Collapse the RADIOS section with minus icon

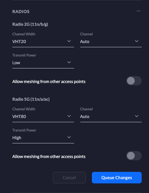pos(139,11)
